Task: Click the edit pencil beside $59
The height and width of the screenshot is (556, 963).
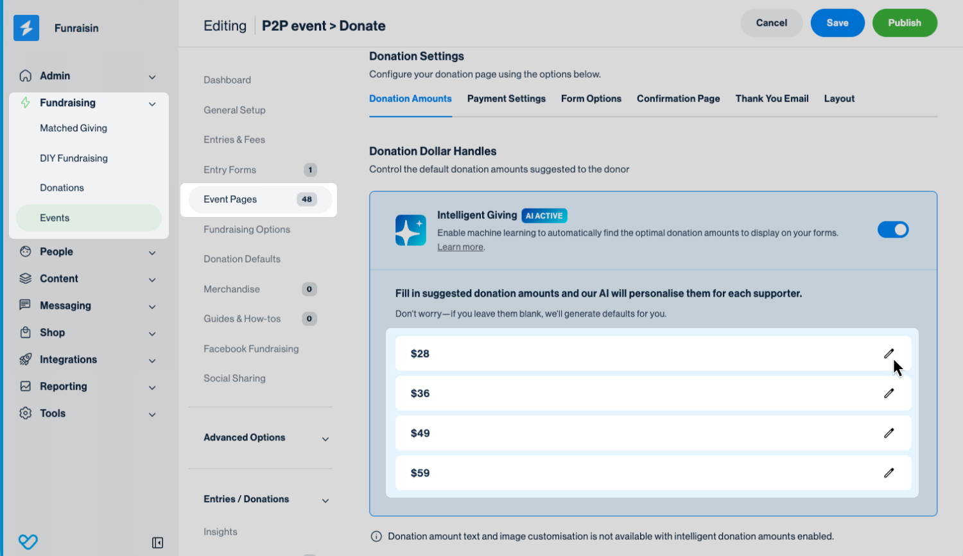Action: point(889,473)
